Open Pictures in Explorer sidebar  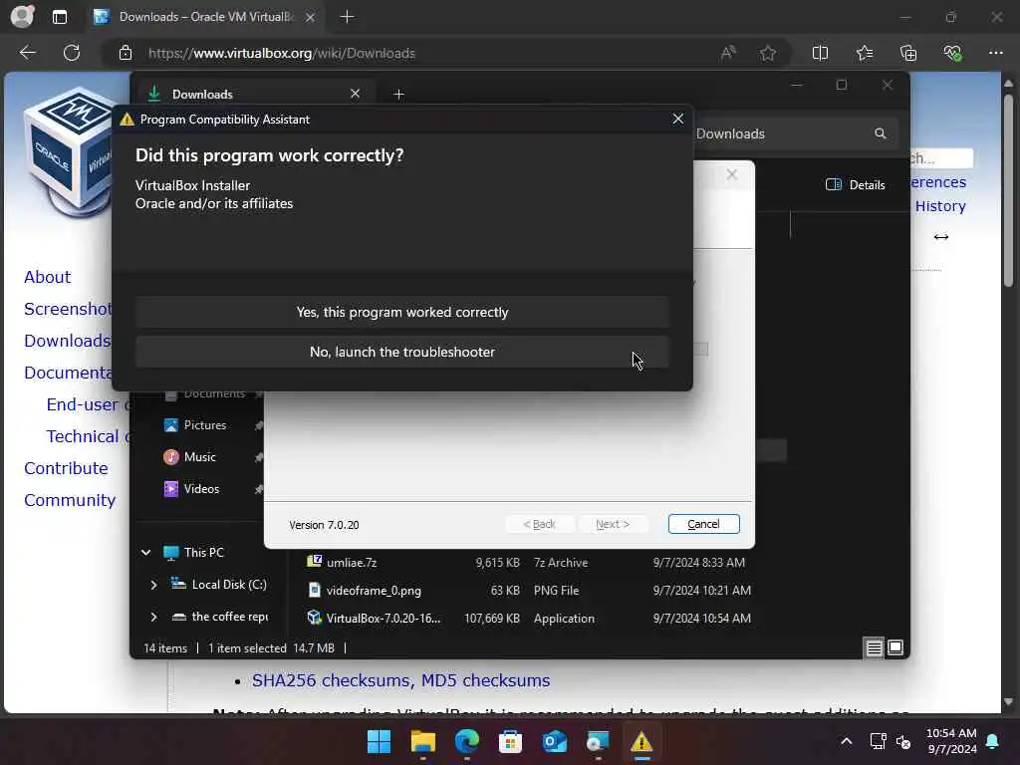pos(205,425)
